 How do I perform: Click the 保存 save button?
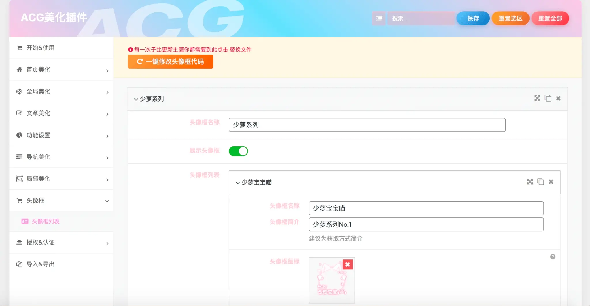[473, 18]
